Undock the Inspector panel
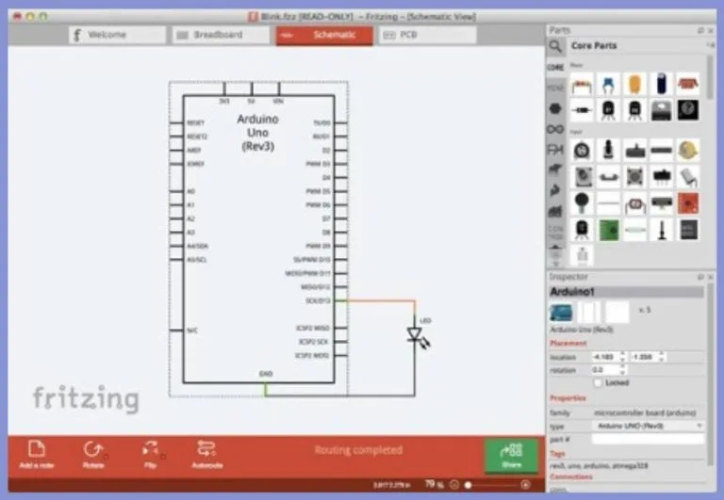The width and height of the screenshot is (724, 500). tap(700, 277)
